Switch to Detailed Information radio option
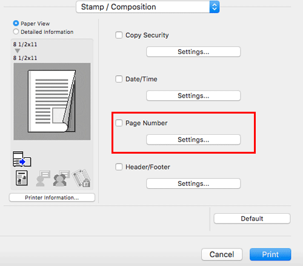303x266 pixels. (16, 32)
